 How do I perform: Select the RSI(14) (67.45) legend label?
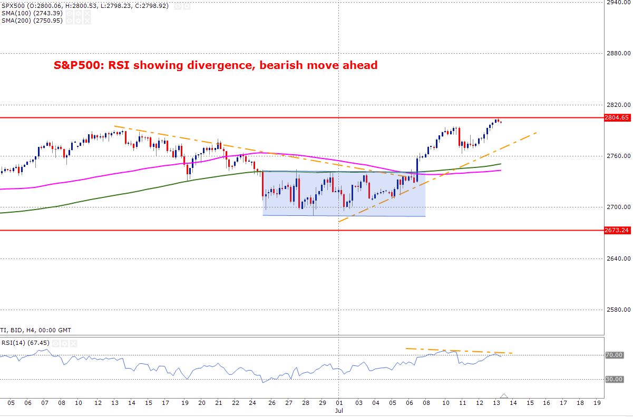25,343
